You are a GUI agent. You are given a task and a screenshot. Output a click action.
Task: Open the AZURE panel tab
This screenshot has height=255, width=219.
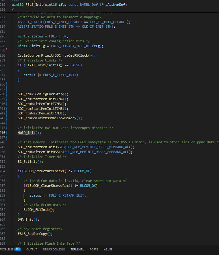108,249
